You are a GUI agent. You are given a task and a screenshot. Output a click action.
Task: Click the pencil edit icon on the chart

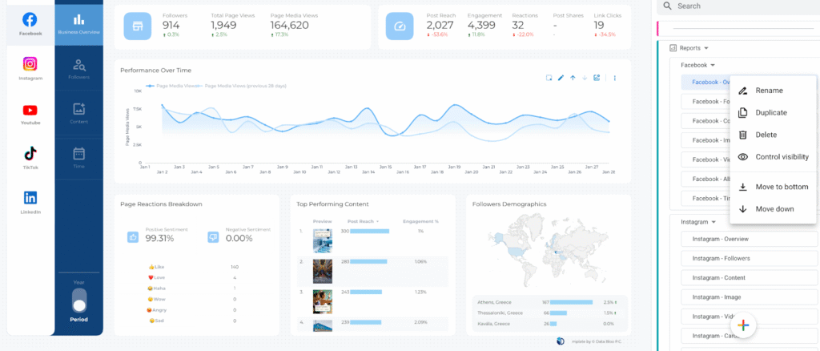click(561, 78)
